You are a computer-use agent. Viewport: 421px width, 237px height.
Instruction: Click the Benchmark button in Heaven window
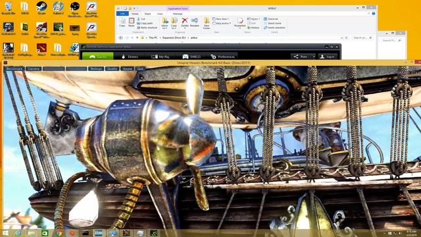pyautogui.click(x=14, y=68)
